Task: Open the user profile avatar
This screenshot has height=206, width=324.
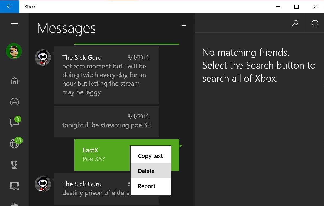Action: (14, 51)
